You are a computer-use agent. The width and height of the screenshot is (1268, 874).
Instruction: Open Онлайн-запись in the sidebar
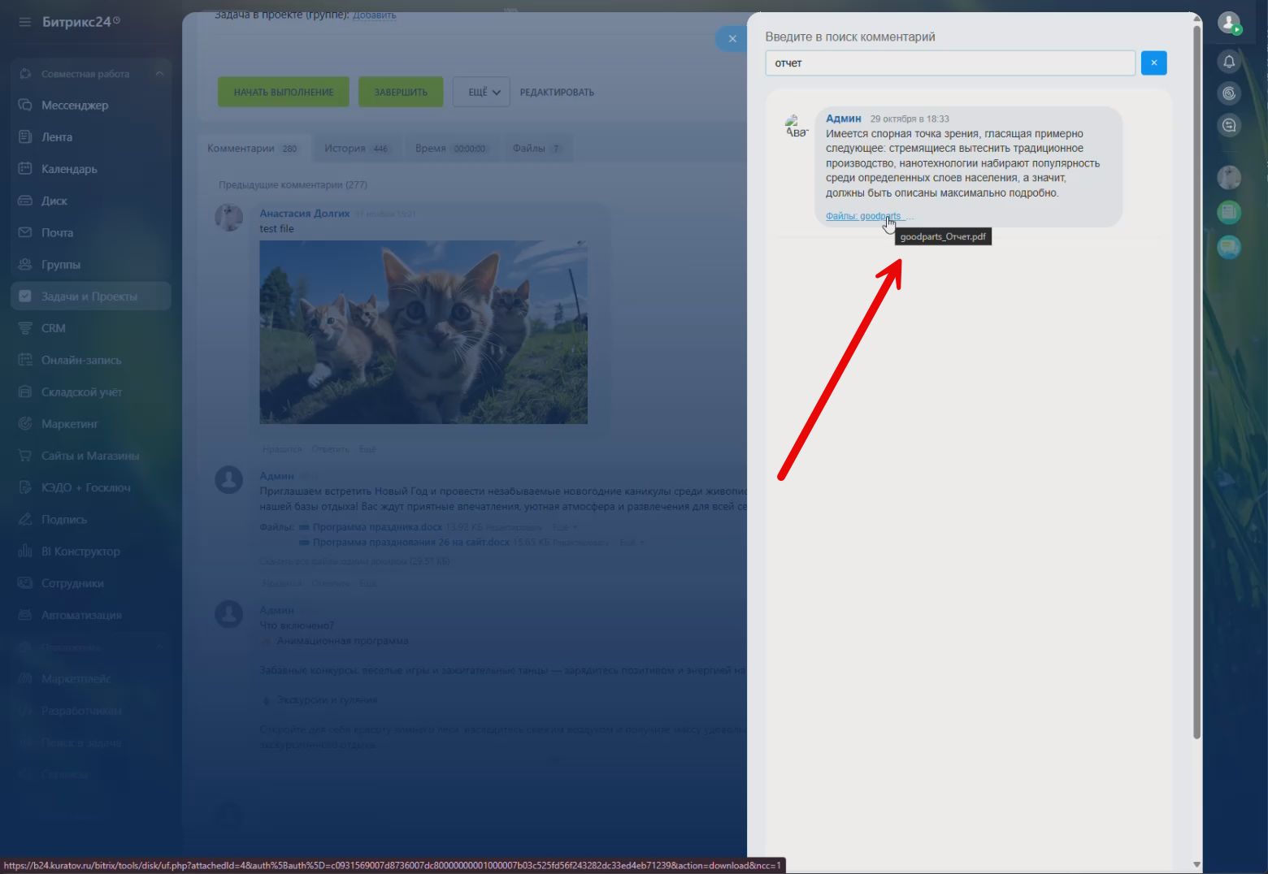click(x=81, y=361)
